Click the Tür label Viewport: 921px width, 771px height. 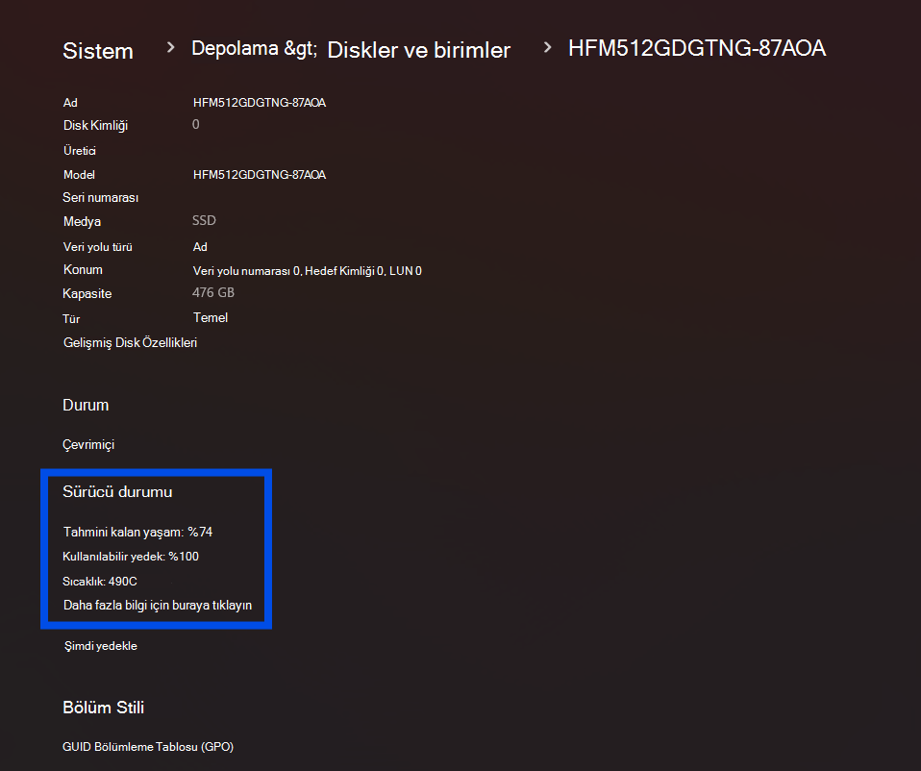(x=71, y=319)
